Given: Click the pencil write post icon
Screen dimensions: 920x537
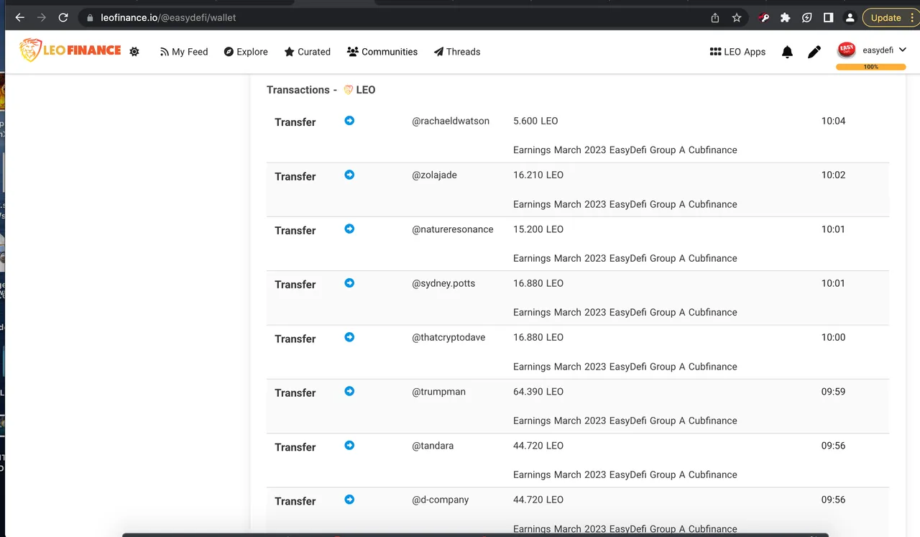Looking at the screenshot, I should [x=814, y=52].
